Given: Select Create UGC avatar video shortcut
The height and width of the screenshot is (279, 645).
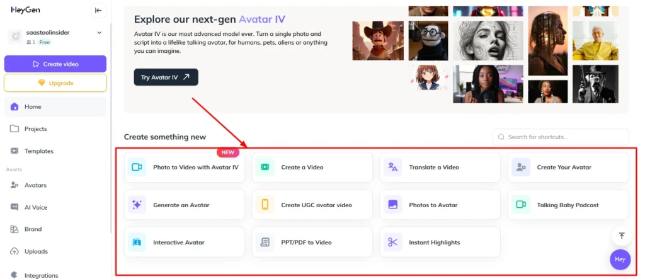Looking at the screenshot, I should point(312,205).
